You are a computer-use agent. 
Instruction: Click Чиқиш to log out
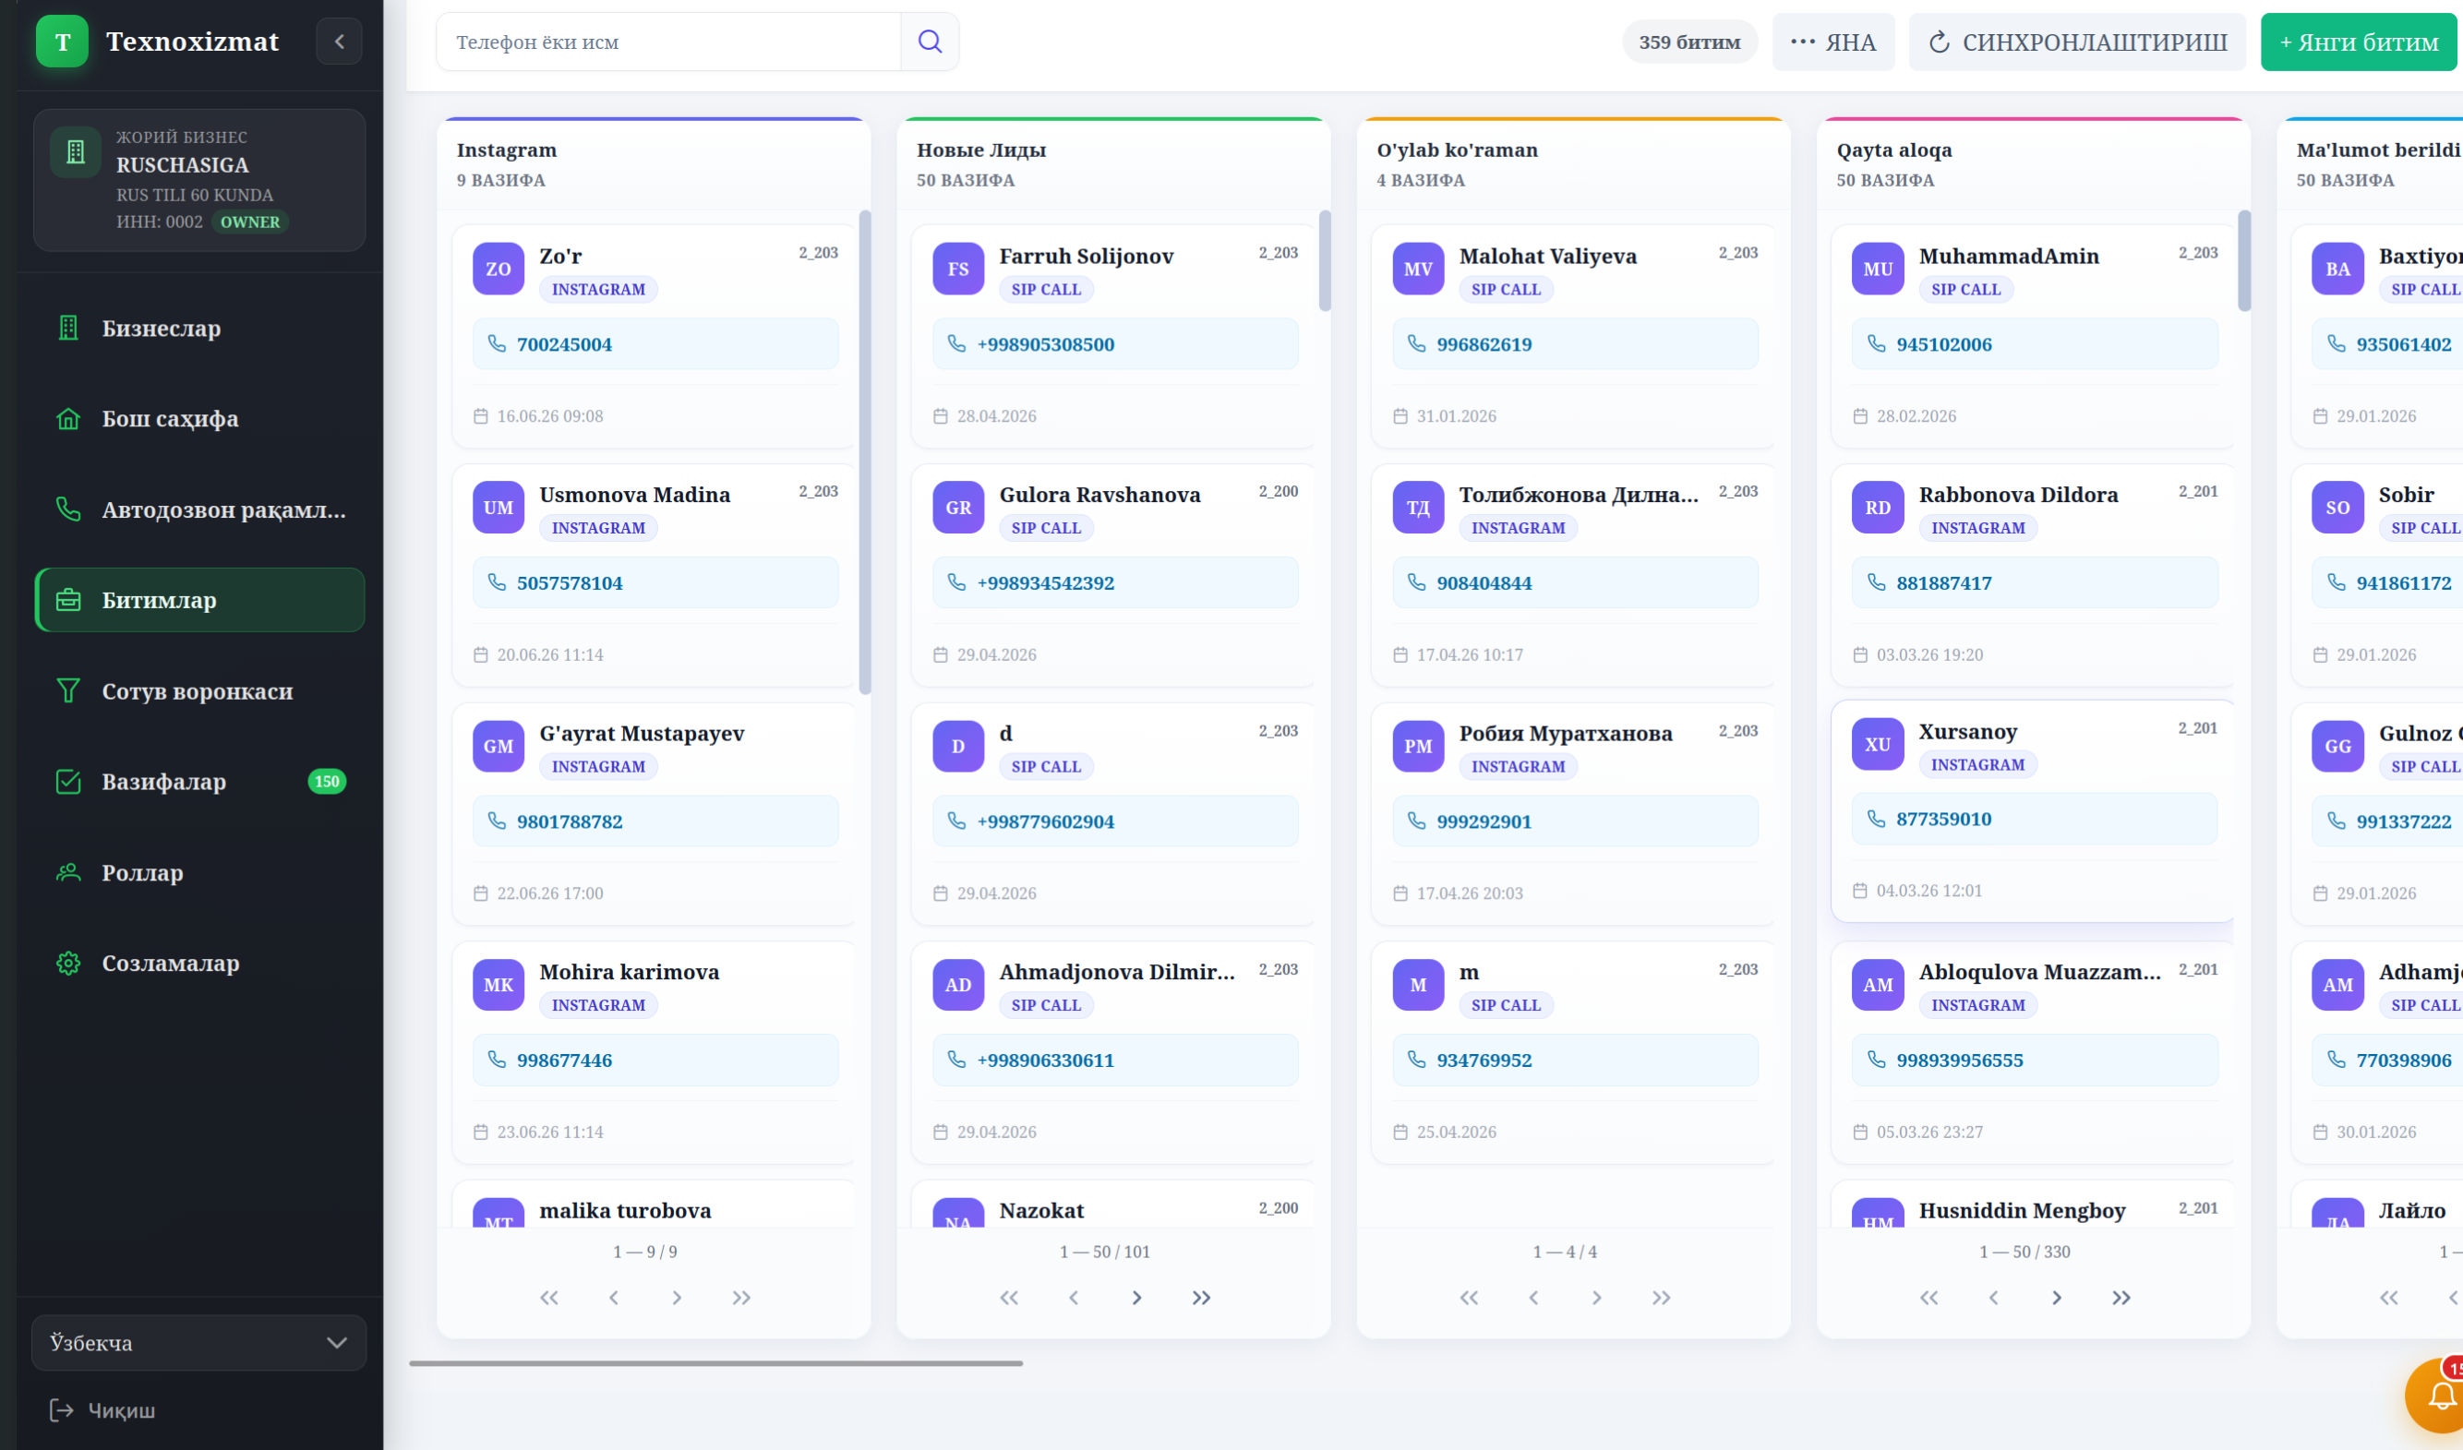102,1410
